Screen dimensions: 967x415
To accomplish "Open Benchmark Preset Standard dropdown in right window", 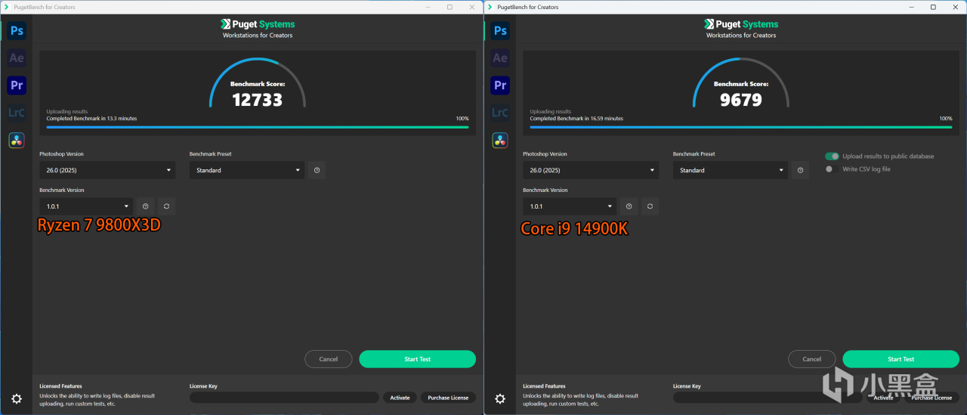I will coord(730,170).
